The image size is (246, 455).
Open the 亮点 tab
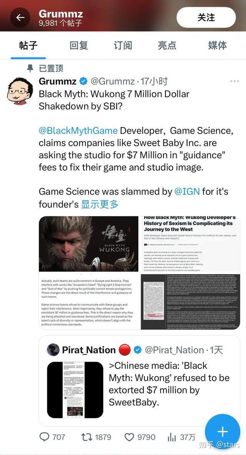167,45
